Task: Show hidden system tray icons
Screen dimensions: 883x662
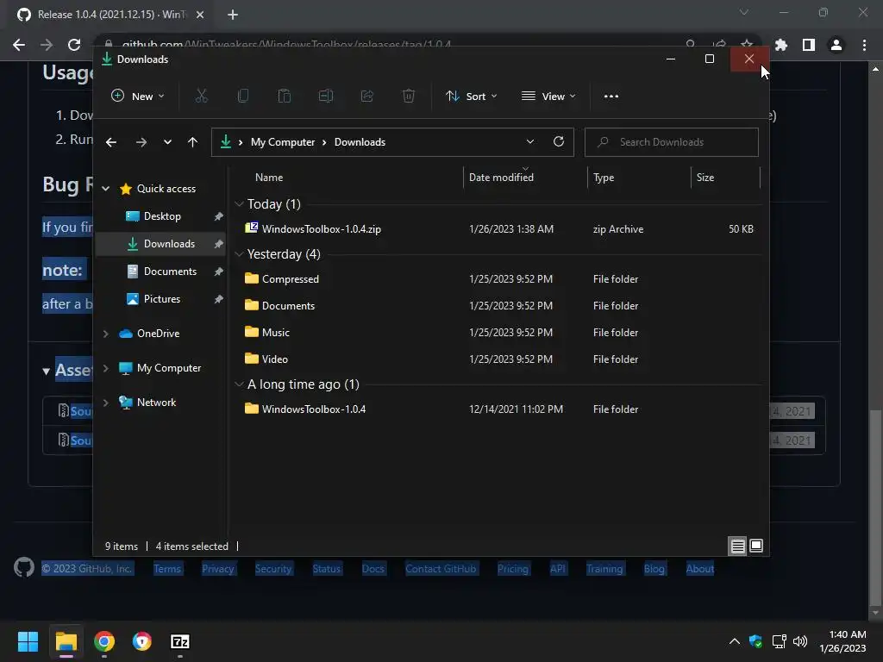Action: point(735,641)
